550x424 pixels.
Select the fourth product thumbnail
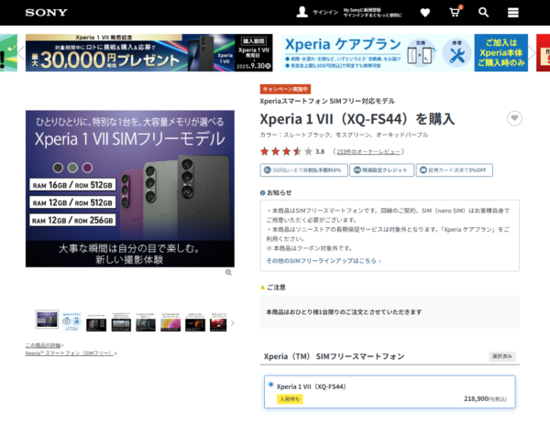[121, 321]
